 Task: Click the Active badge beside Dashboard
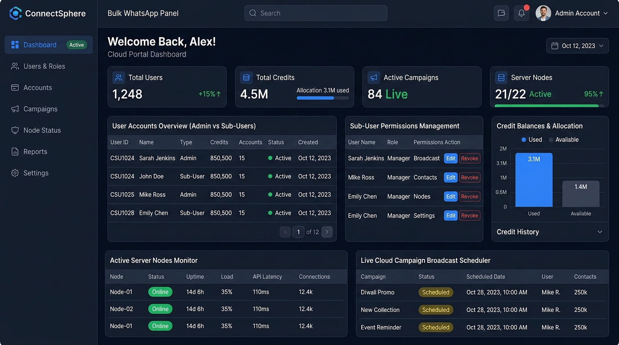[76, 45]
